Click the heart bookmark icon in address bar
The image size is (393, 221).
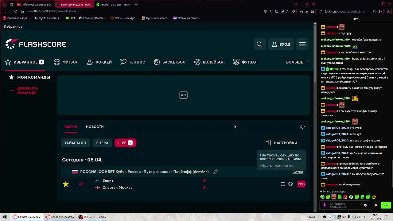click(x=293, y=11)
